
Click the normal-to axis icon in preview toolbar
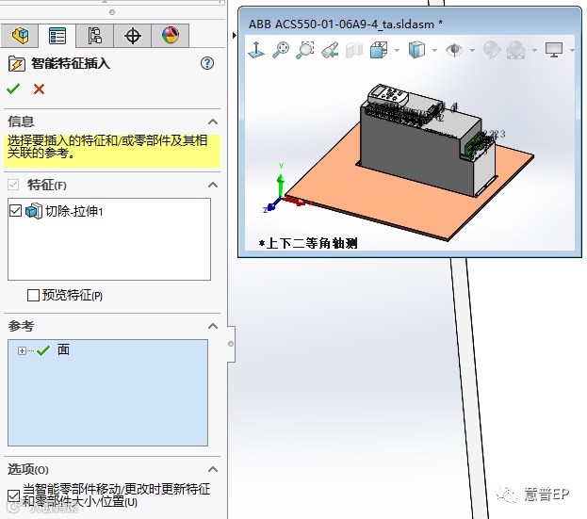pos(256,50)
